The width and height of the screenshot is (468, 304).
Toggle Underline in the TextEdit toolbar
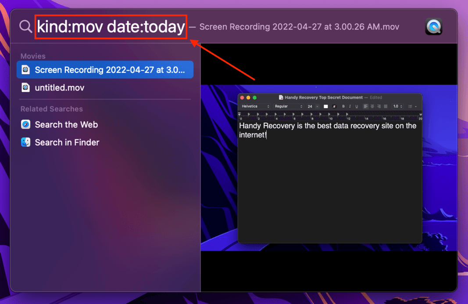click(356, 106)
